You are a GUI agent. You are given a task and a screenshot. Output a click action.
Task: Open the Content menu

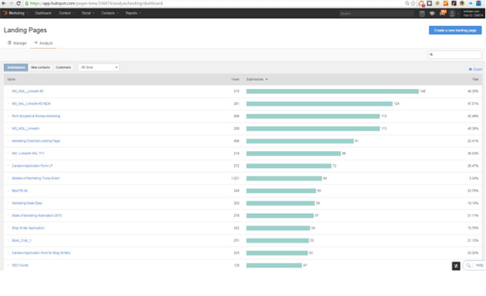[67, 13]
